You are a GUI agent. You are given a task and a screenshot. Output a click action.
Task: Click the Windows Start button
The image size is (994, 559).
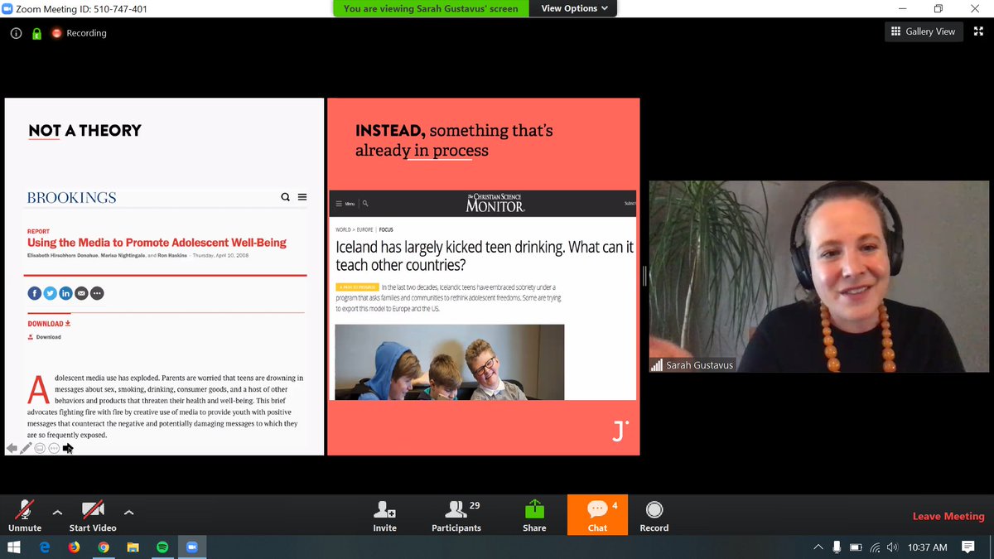click(14, 547)
